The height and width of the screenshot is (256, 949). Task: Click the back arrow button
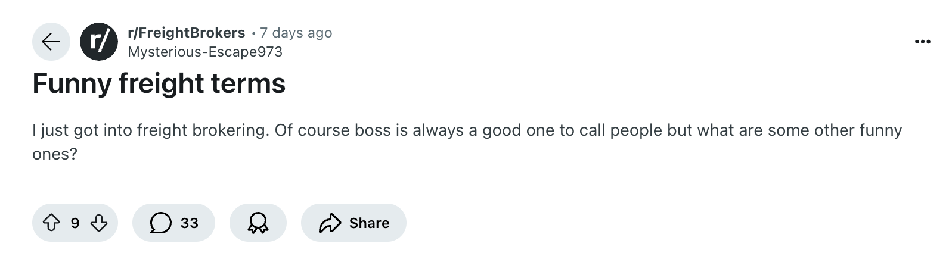point(51,42)
